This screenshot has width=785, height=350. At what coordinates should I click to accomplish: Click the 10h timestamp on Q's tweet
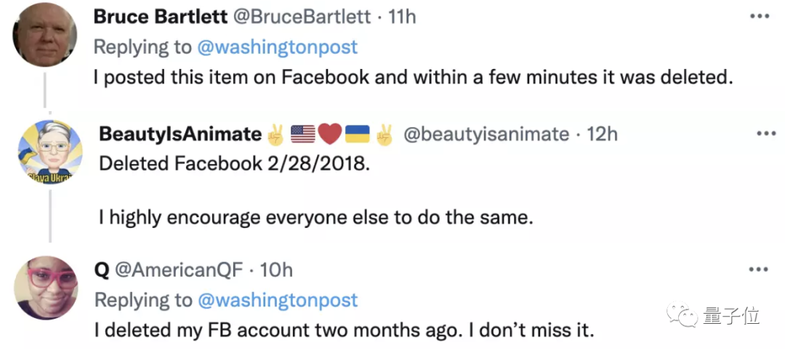[276, 270]
